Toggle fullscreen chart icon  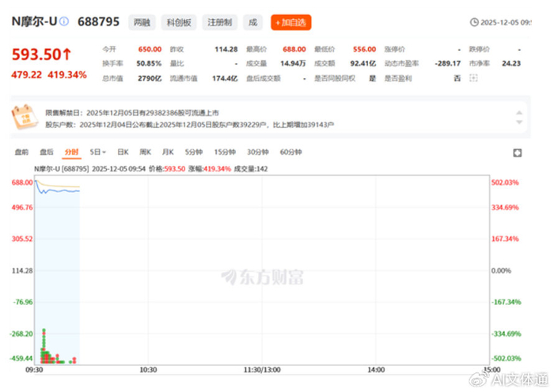pyautogui.click(x=518, y=153)
